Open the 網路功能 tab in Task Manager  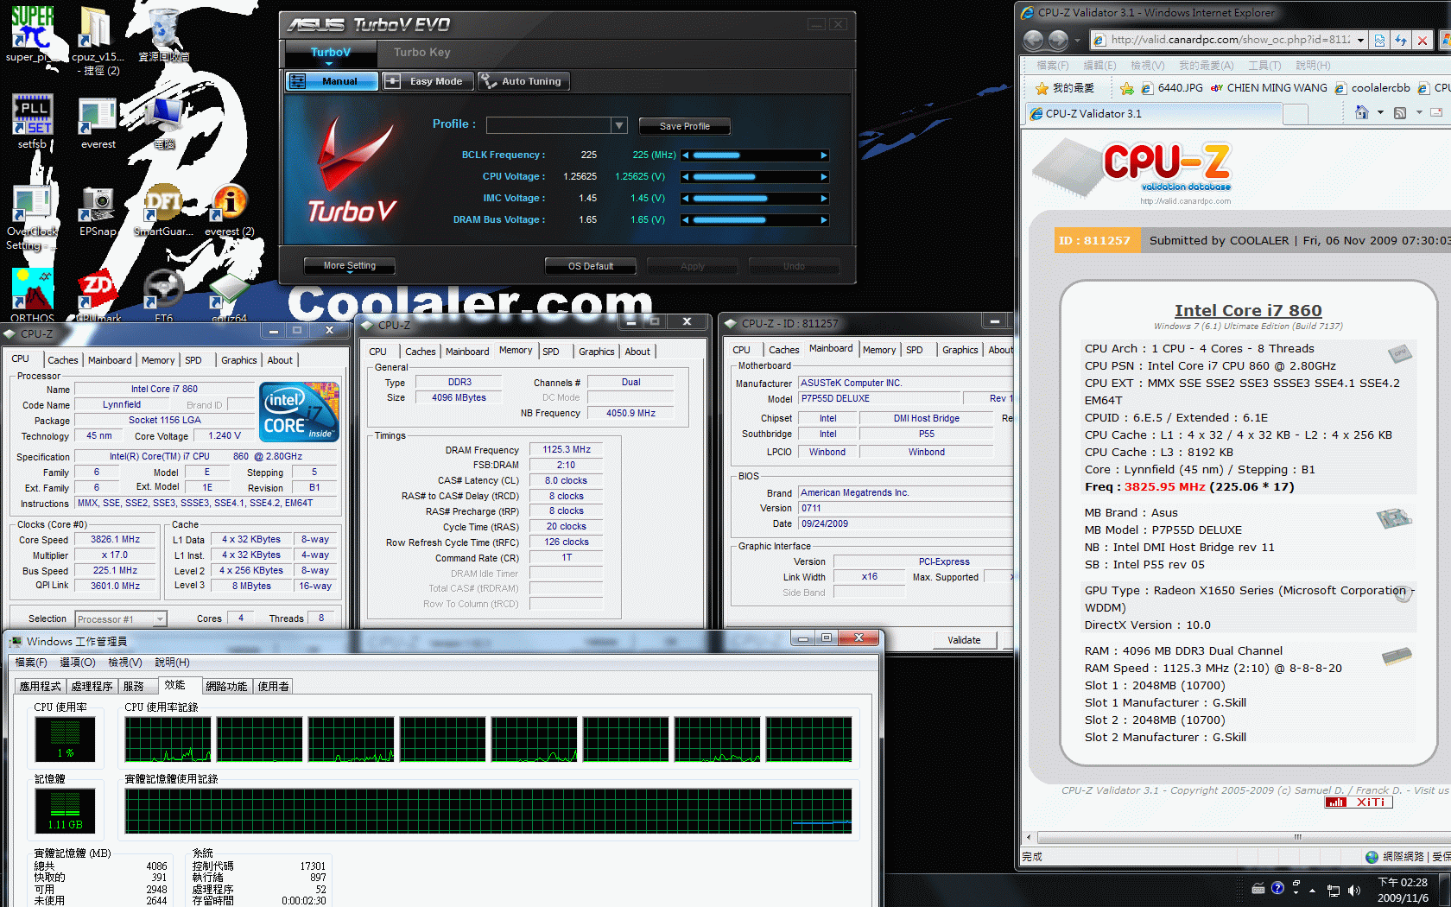[226, 687]
